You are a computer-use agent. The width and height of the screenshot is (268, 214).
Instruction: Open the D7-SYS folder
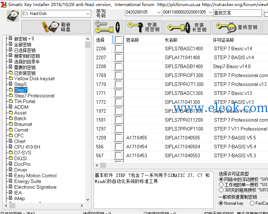[22, 153]
